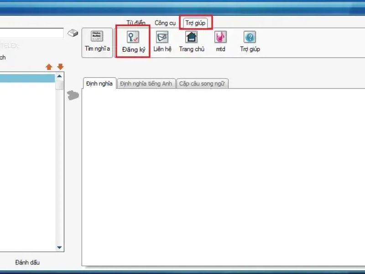
Task: Open the Cặp câu song ngữ tab
Action: coord(202,84)
